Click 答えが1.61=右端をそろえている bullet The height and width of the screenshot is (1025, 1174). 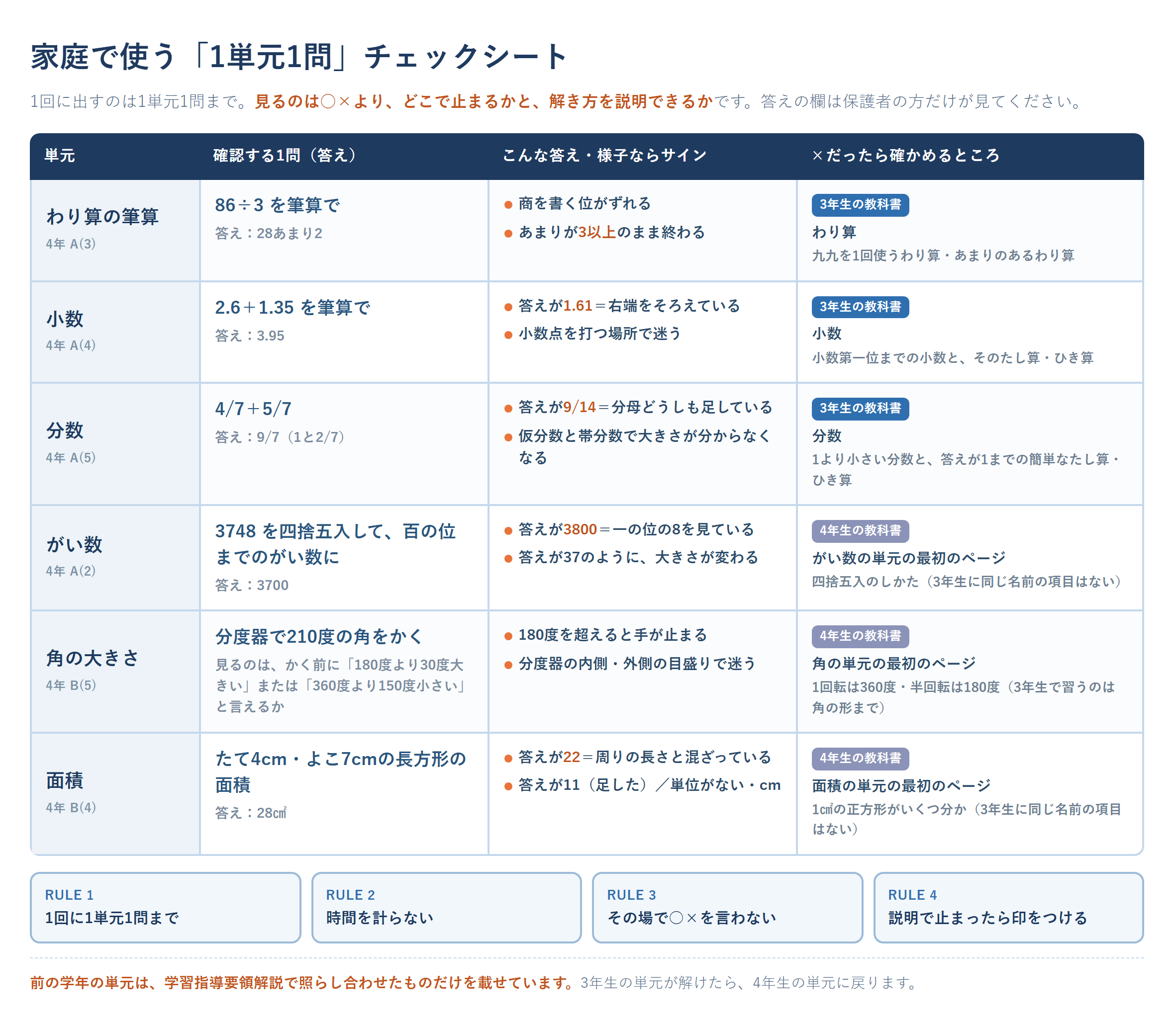pos(622,306)
